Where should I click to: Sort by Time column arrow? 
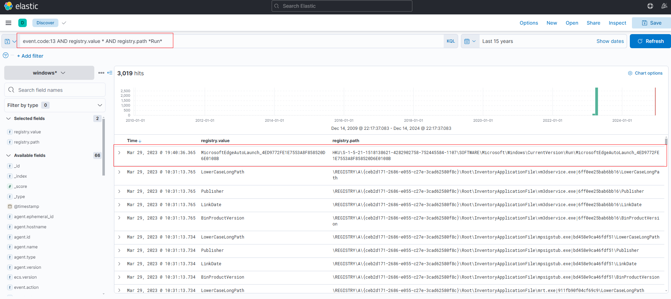(140, 141)
